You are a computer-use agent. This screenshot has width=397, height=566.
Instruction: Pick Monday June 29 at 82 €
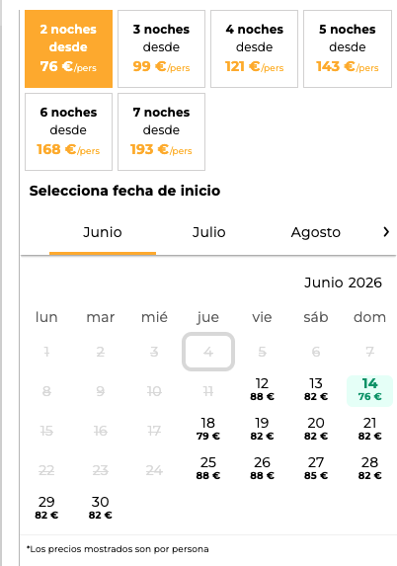click(x=46, y=509)
